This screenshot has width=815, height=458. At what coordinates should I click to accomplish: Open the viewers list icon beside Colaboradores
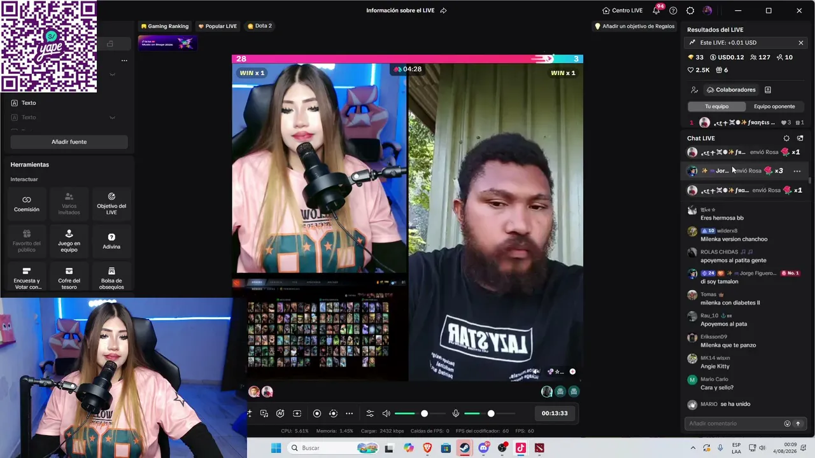pos(694,90)
